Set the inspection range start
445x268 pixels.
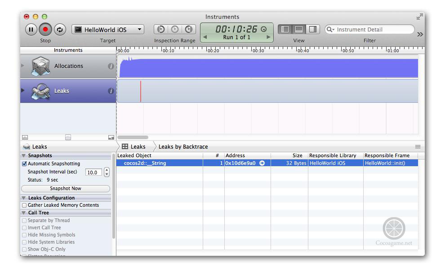[x=161, y=29]
